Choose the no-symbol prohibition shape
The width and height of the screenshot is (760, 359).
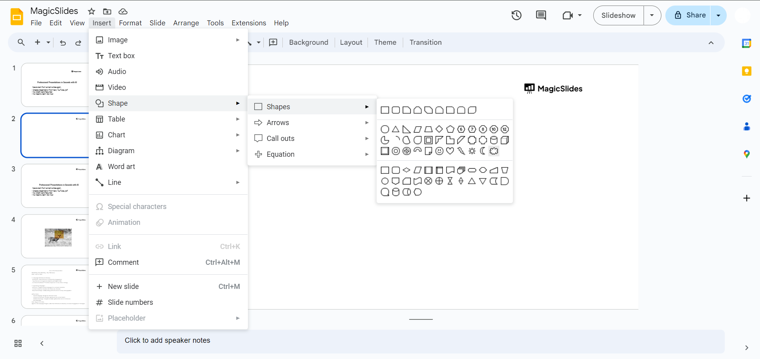click(406, 151)
